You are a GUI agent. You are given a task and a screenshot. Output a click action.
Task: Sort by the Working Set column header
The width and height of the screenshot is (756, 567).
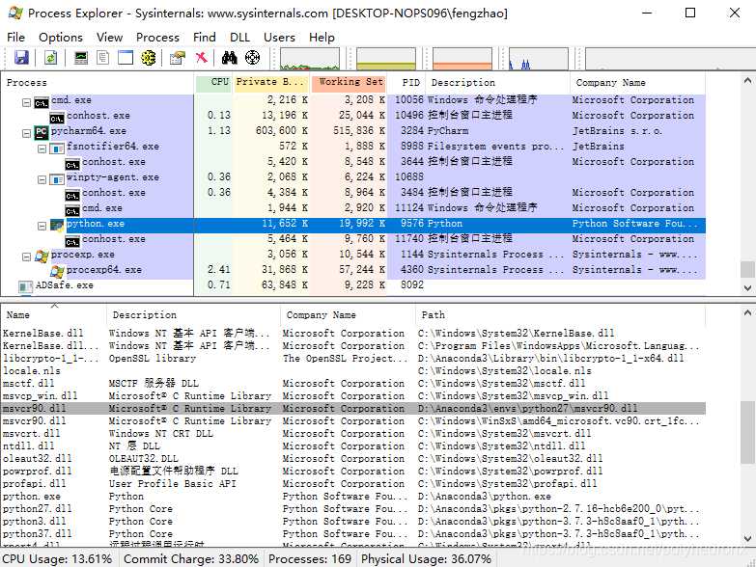(350, 82)
